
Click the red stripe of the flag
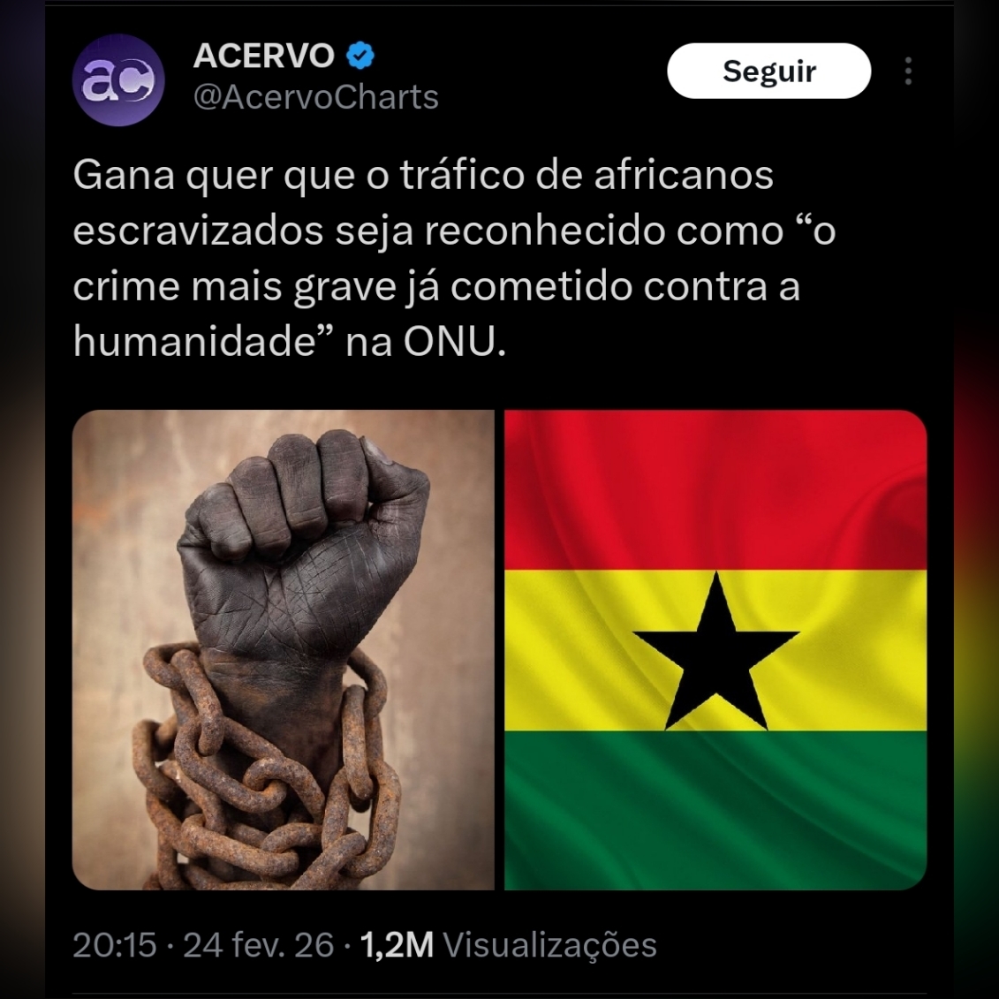[715, 490]
